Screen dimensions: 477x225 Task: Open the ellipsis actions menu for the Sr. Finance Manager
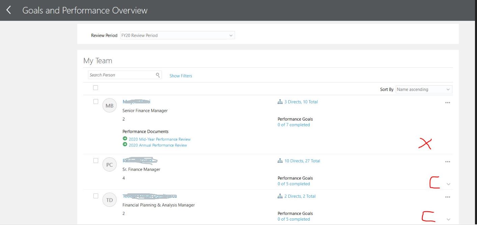[448, 161]
